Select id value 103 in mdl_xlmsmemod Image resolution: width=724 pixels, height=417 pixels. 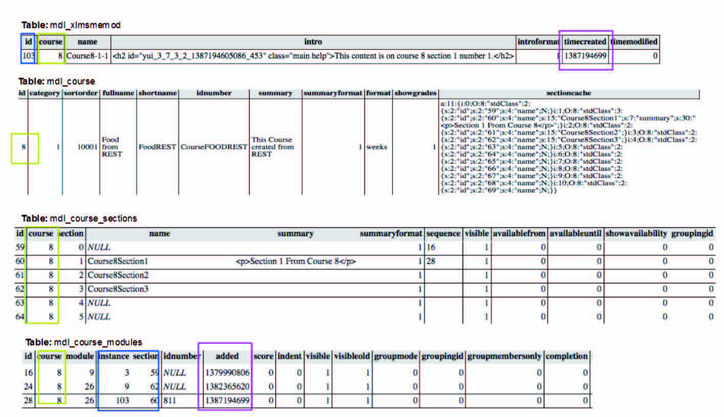28,55
